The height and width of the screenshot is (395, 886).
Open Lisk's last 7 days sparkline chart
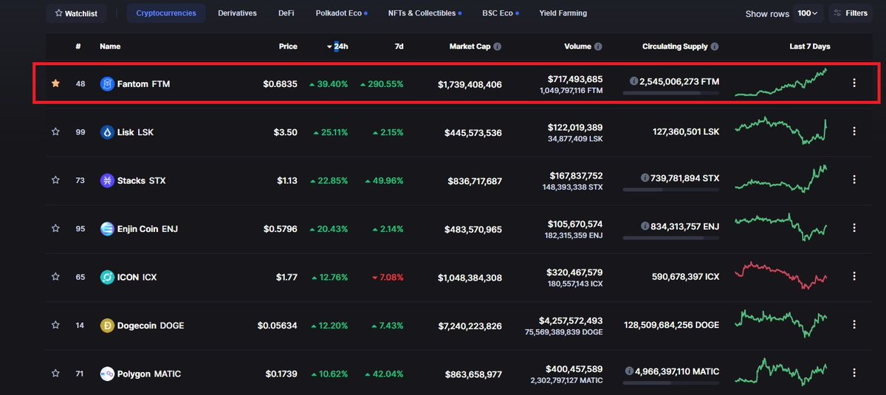(781, 131)
